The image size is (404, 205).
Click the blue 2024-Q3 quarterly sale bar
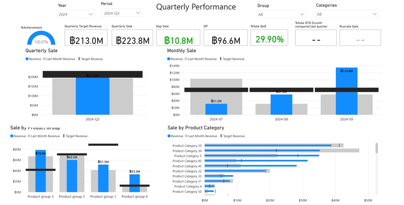click(x=93, y=96)
